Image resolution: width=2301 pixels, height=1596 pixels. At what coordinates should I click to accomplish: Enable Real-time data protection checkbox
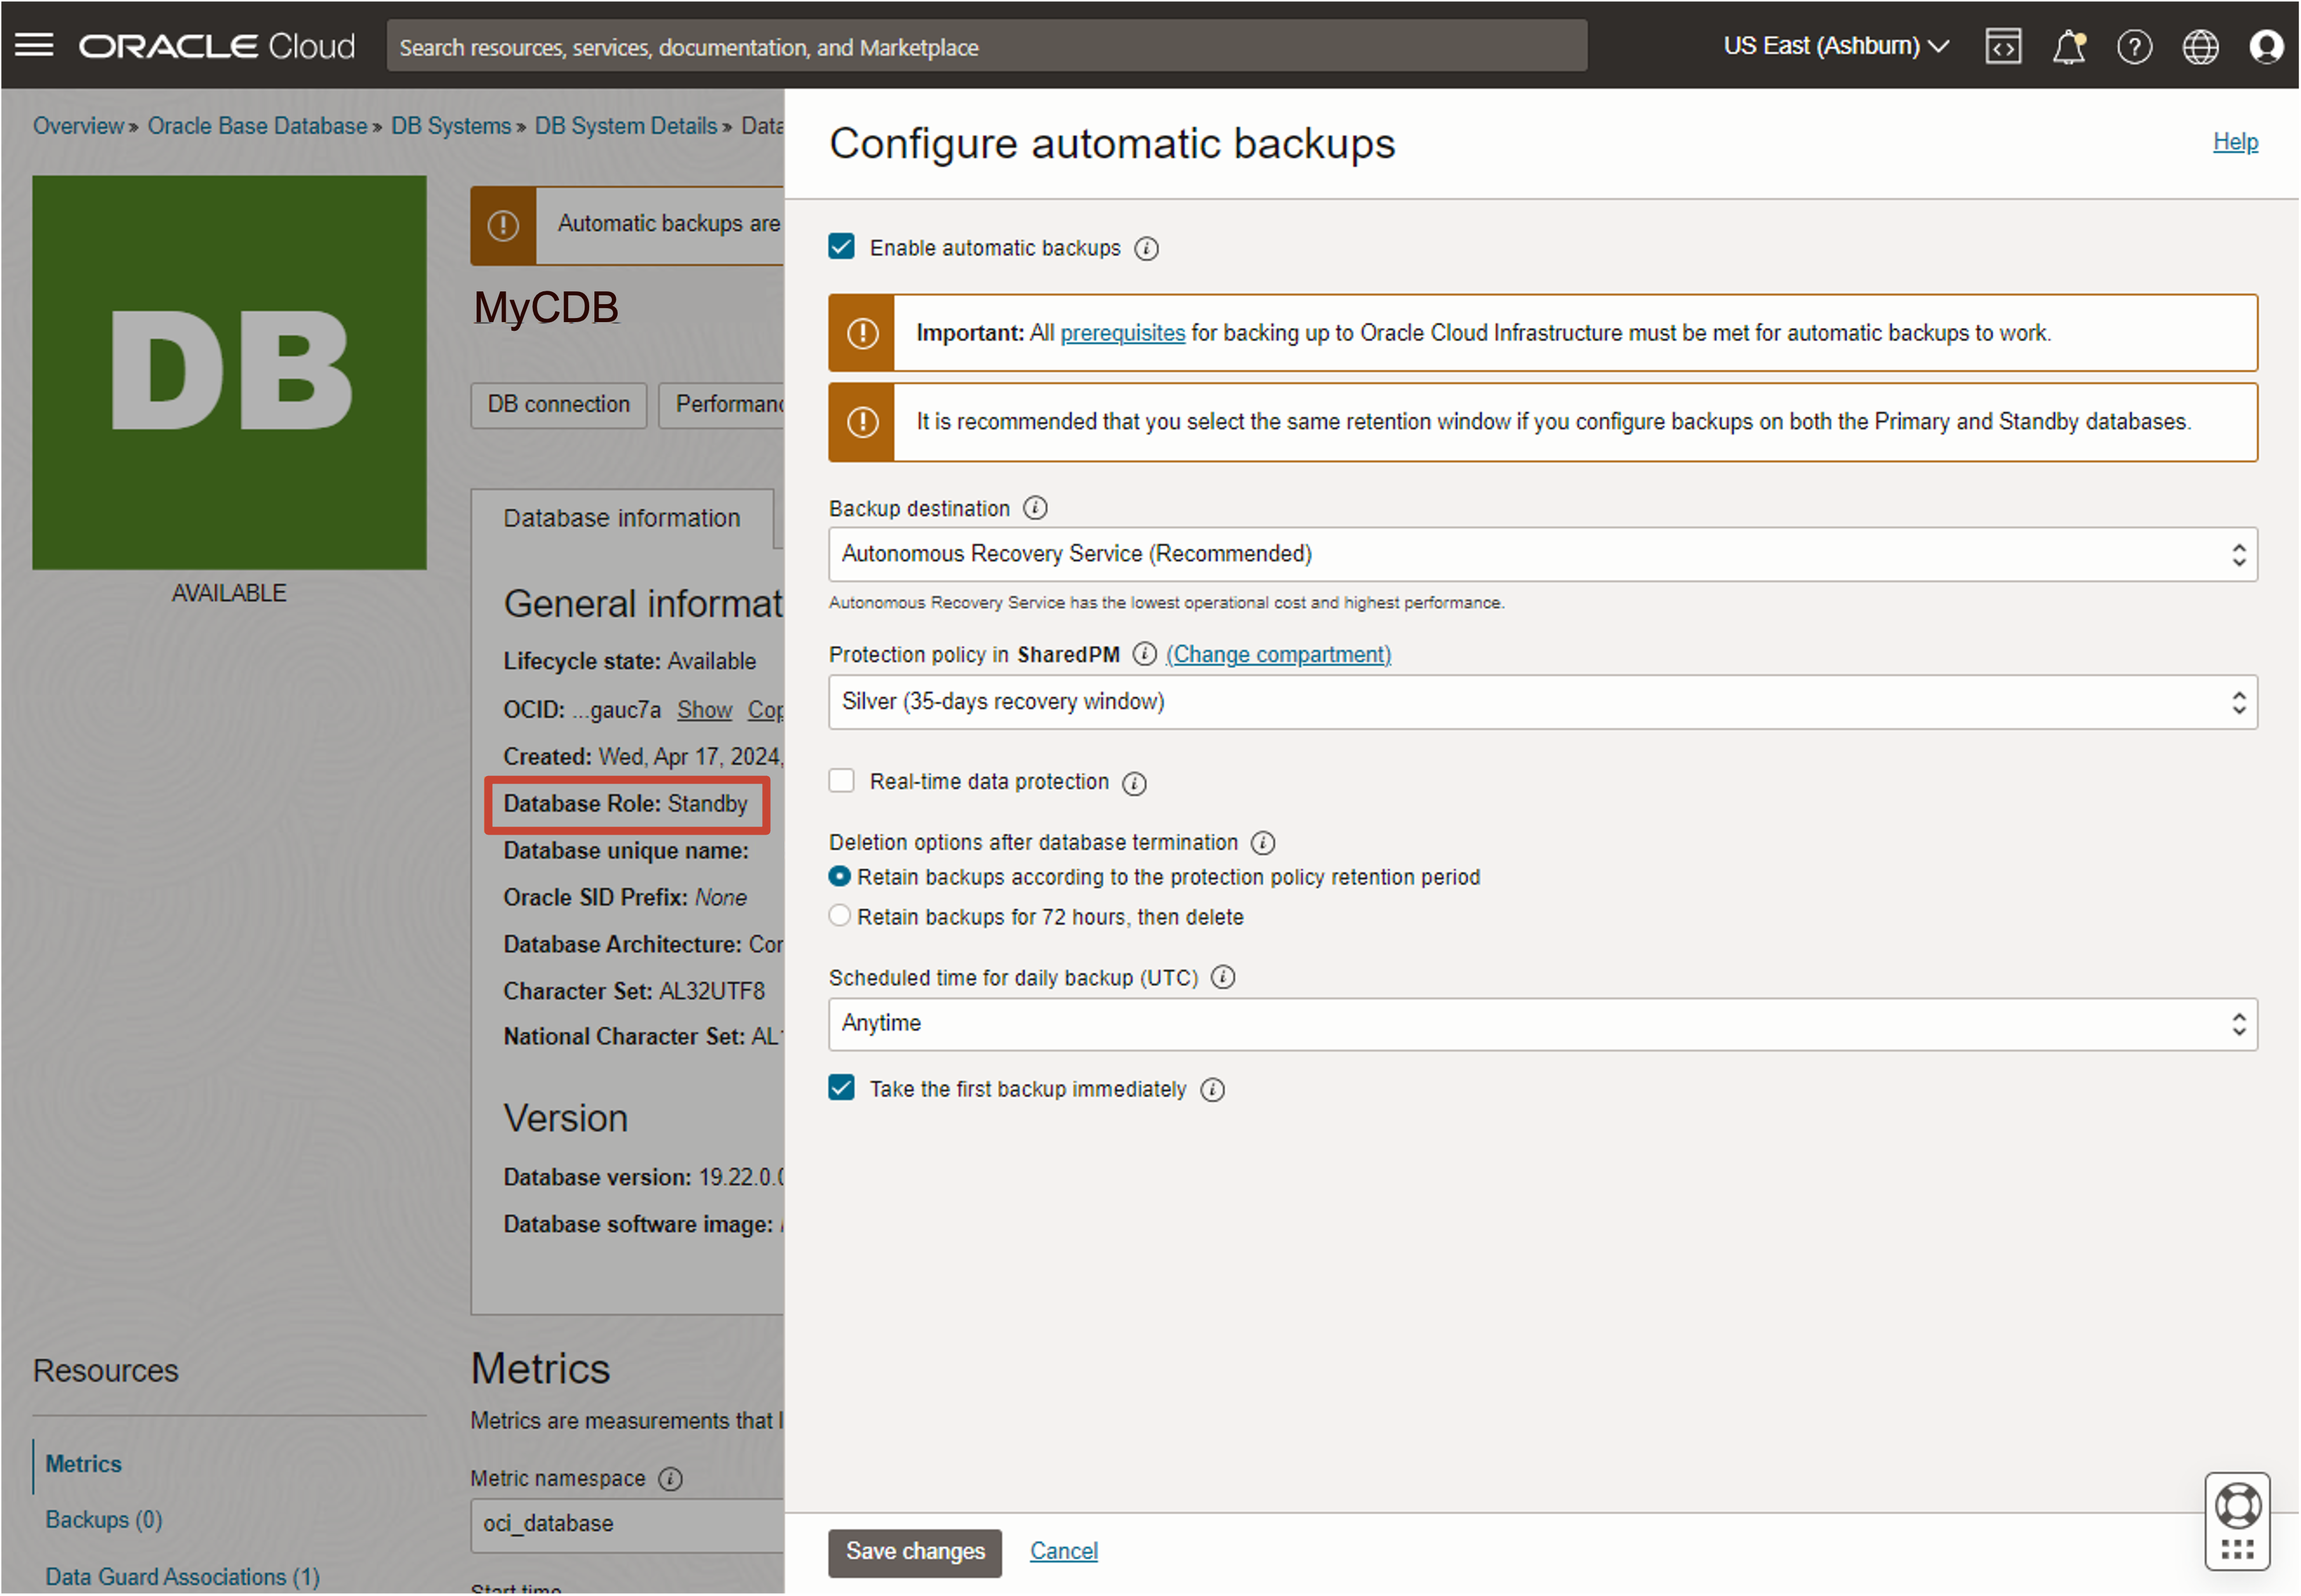pos(842,781)
